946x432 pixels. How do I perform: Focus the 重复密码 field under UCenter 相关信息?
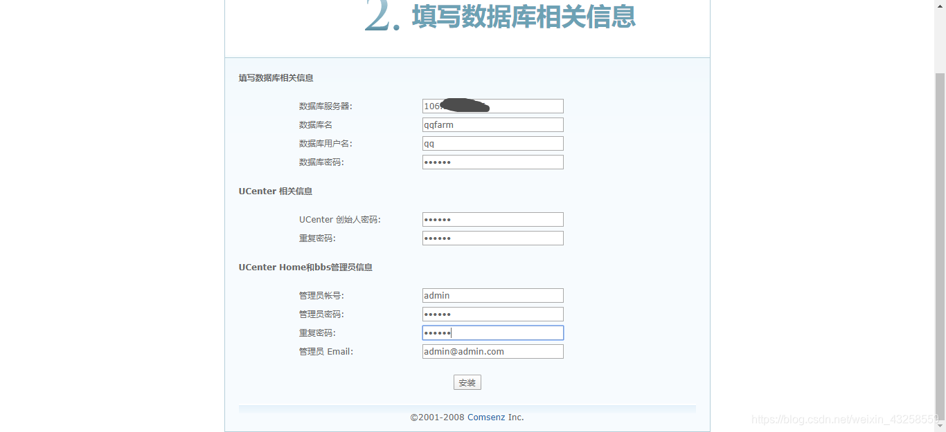pos(493,238)
